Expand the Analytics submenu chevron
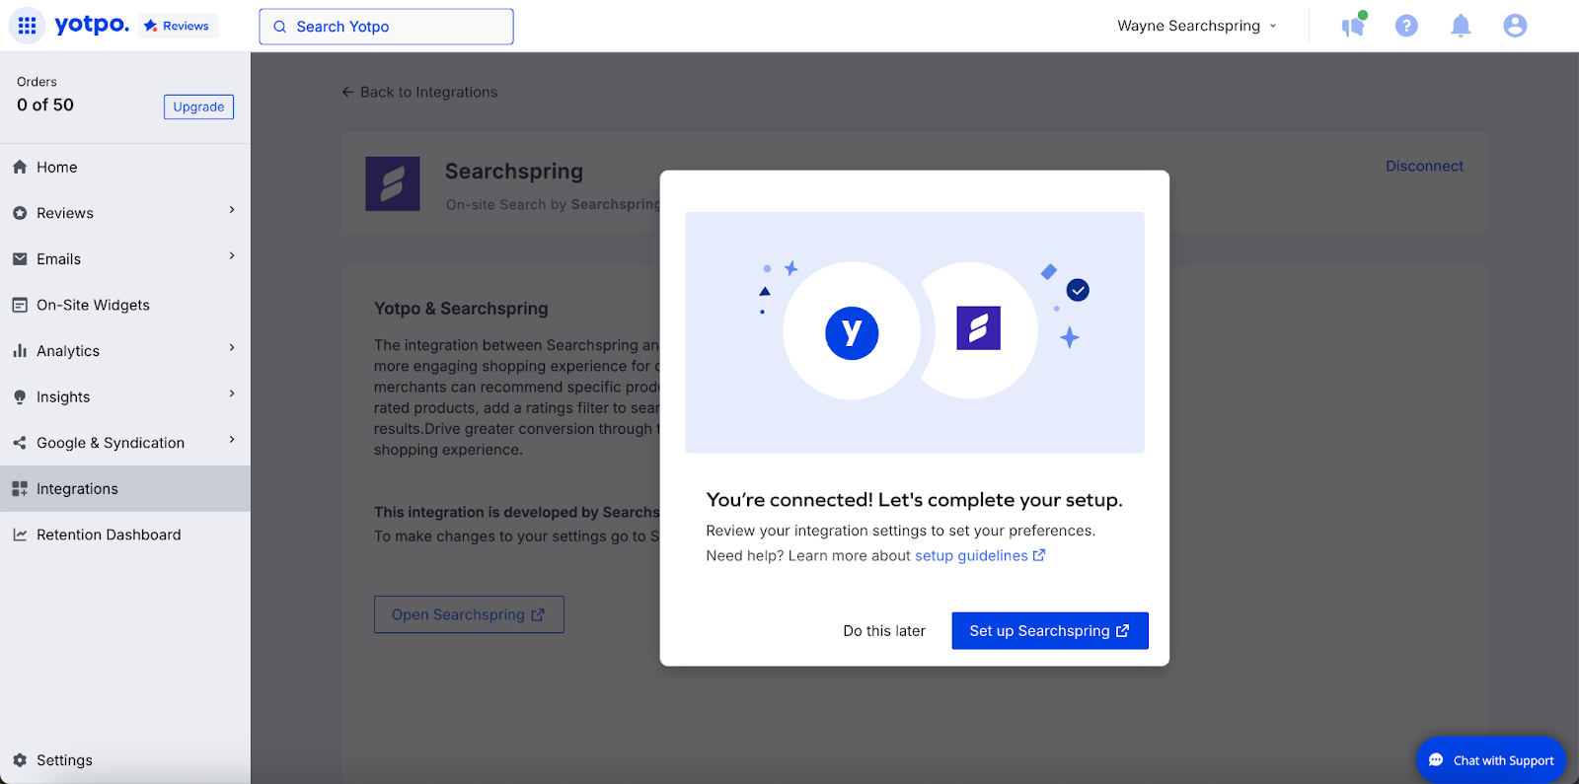 pyautogui.click(x=232, y=348)
